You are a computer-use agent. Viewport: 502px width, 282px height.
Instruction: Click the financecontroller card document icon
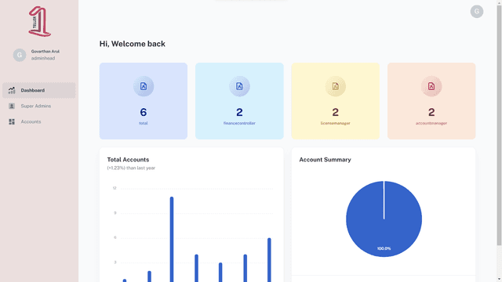[x=239, y=86]
